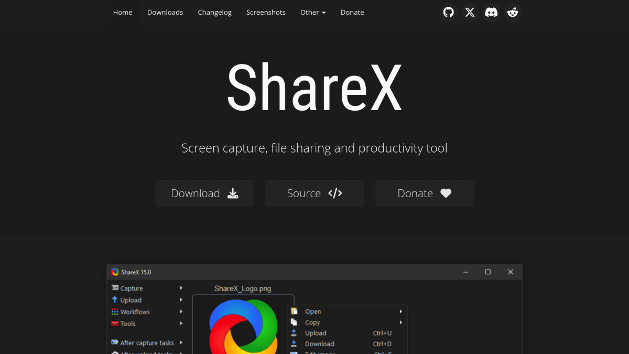Open the ShareX Reddit icon
The width and height of the screenshot is (629, 354).
point(513,12)
